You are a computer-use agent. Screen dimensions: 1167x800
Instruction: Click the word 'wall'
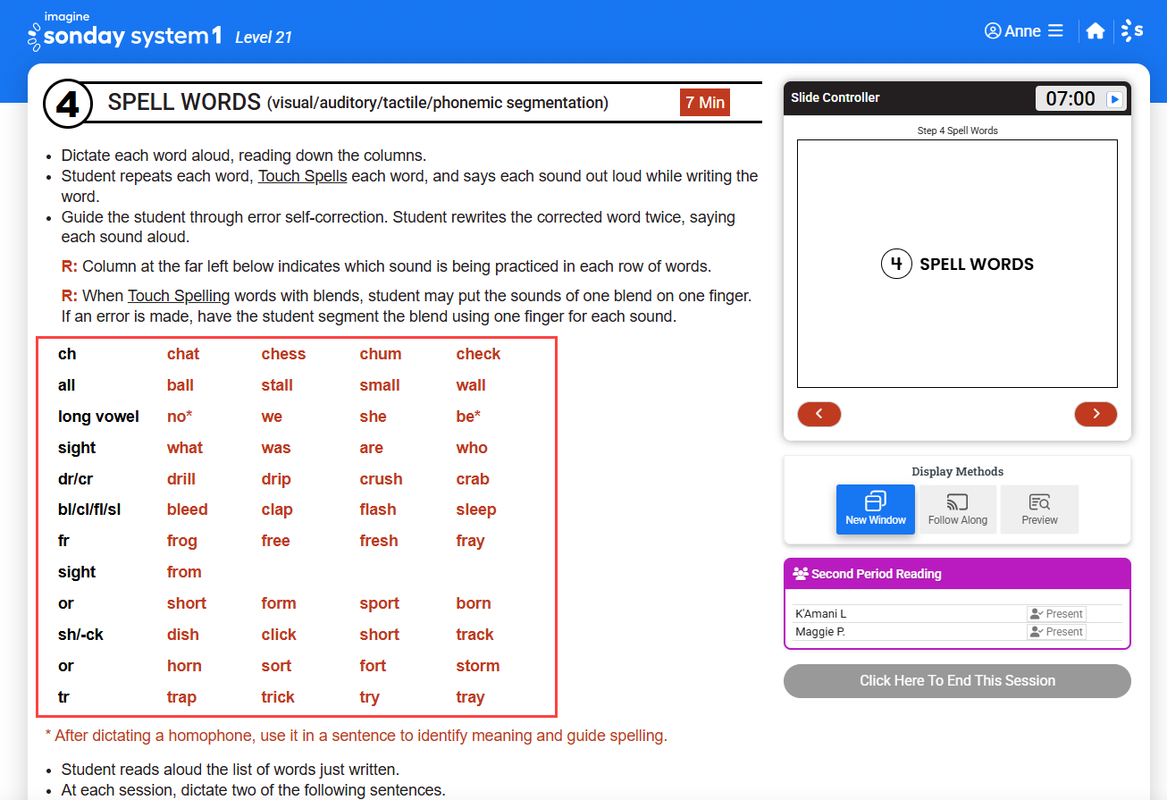tap(471, 385)
